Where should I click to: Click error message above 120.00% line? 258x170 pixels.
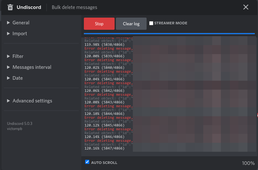point(109,48)
